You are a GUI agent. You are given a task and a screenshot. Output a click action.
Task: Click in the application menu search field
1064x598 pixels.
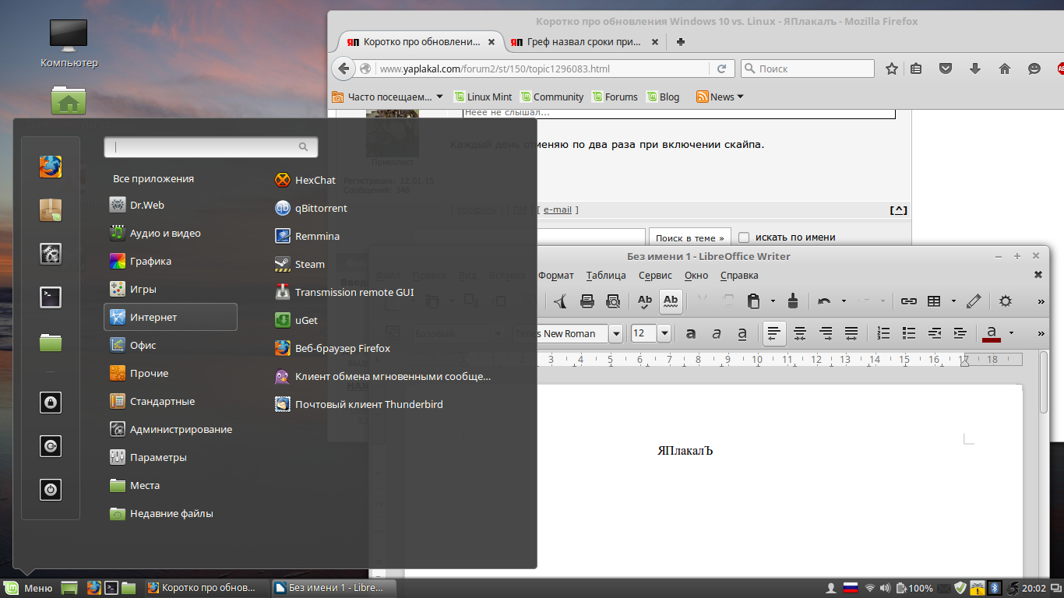211,146
